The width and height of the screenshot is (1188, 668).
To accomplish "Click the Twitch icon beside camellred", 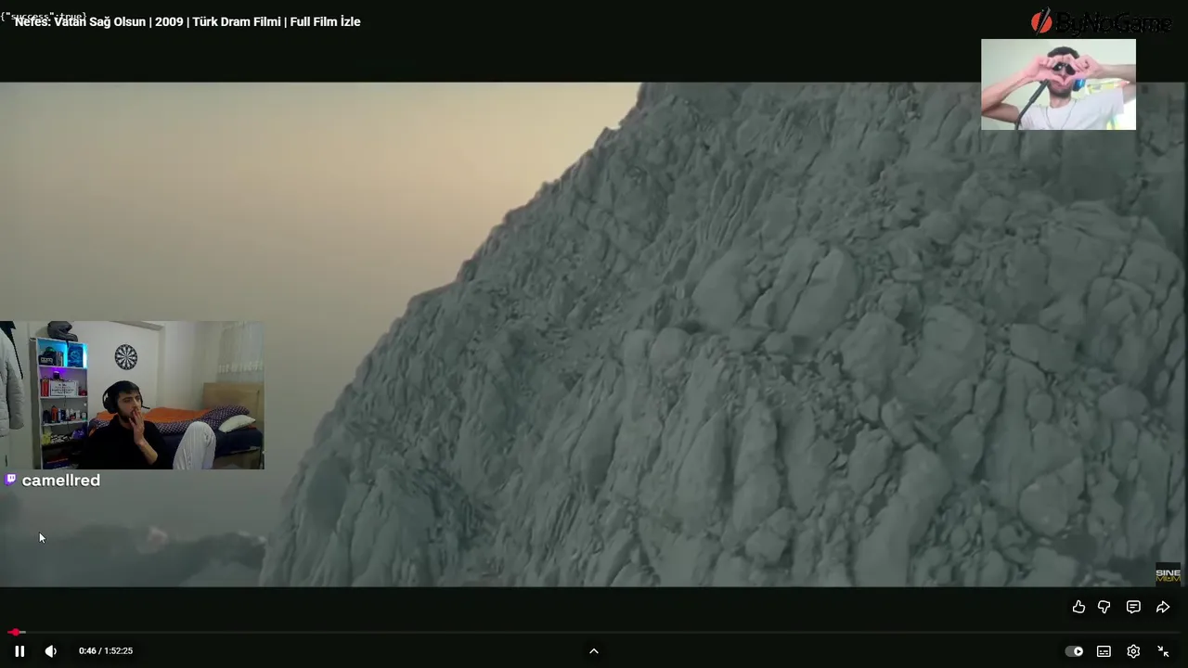I will [x=11, y=480].
